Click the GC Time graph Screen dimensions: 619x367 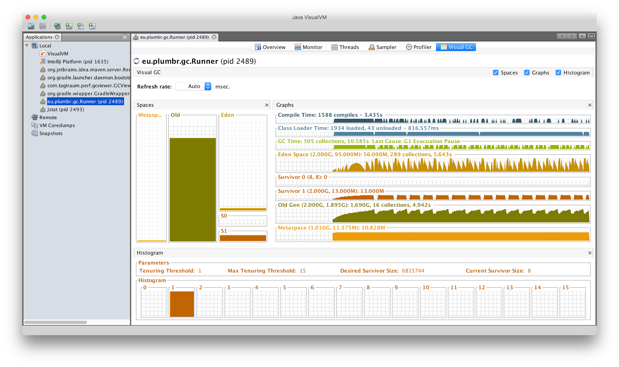pos(433,147)
